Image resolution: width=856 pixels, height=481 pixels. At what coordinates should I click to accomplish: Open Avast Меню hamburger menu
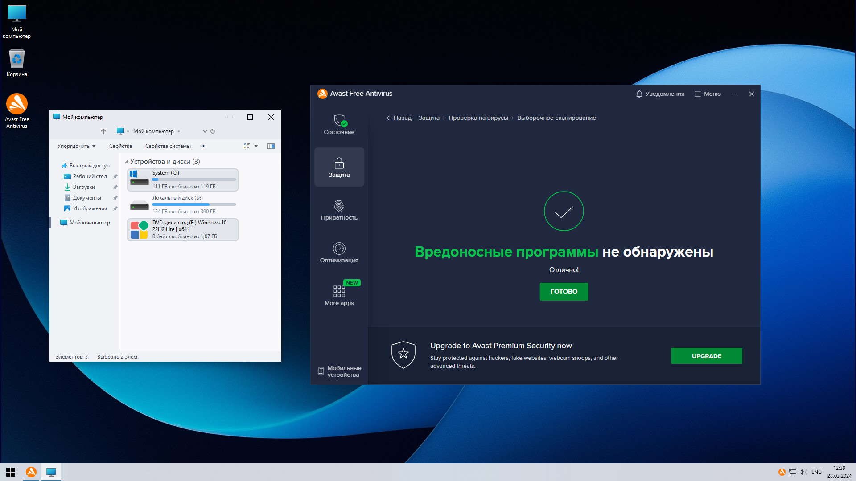point(708,94)
